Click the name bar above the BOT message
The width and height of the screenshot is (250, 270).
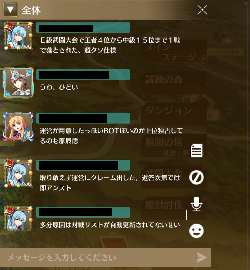pyautogui.click(x=83, y=118)
